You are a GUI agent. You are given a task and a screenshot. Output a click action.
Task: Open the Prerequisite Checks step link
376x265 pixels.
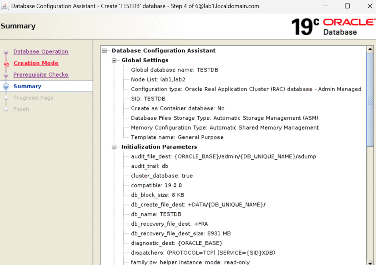click(x=41, y=75)
